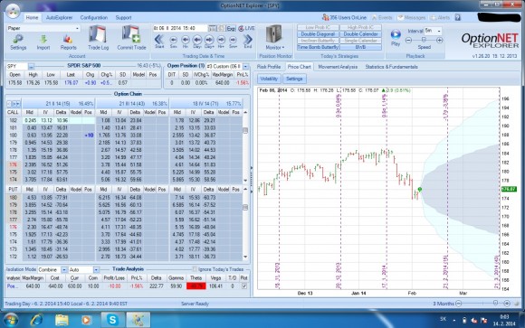This screenshot has height=328, width=525.
Task: Click the 3 Months timescale slider handle
Action: tap(495, 303)
